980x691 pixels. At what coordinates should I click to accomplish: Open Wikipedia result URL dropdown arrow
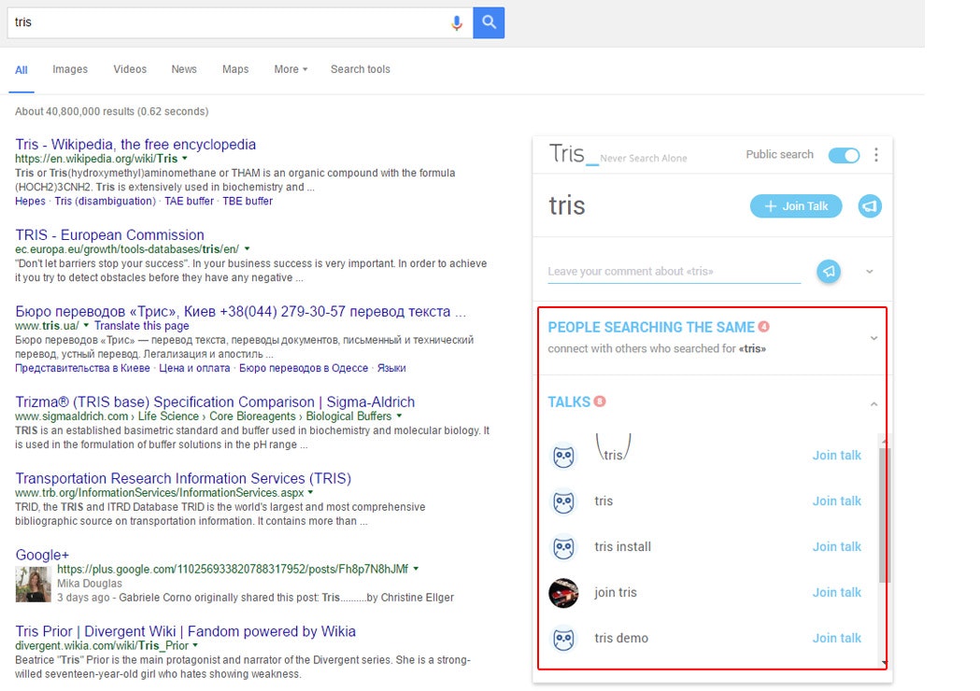click(184, 159)
